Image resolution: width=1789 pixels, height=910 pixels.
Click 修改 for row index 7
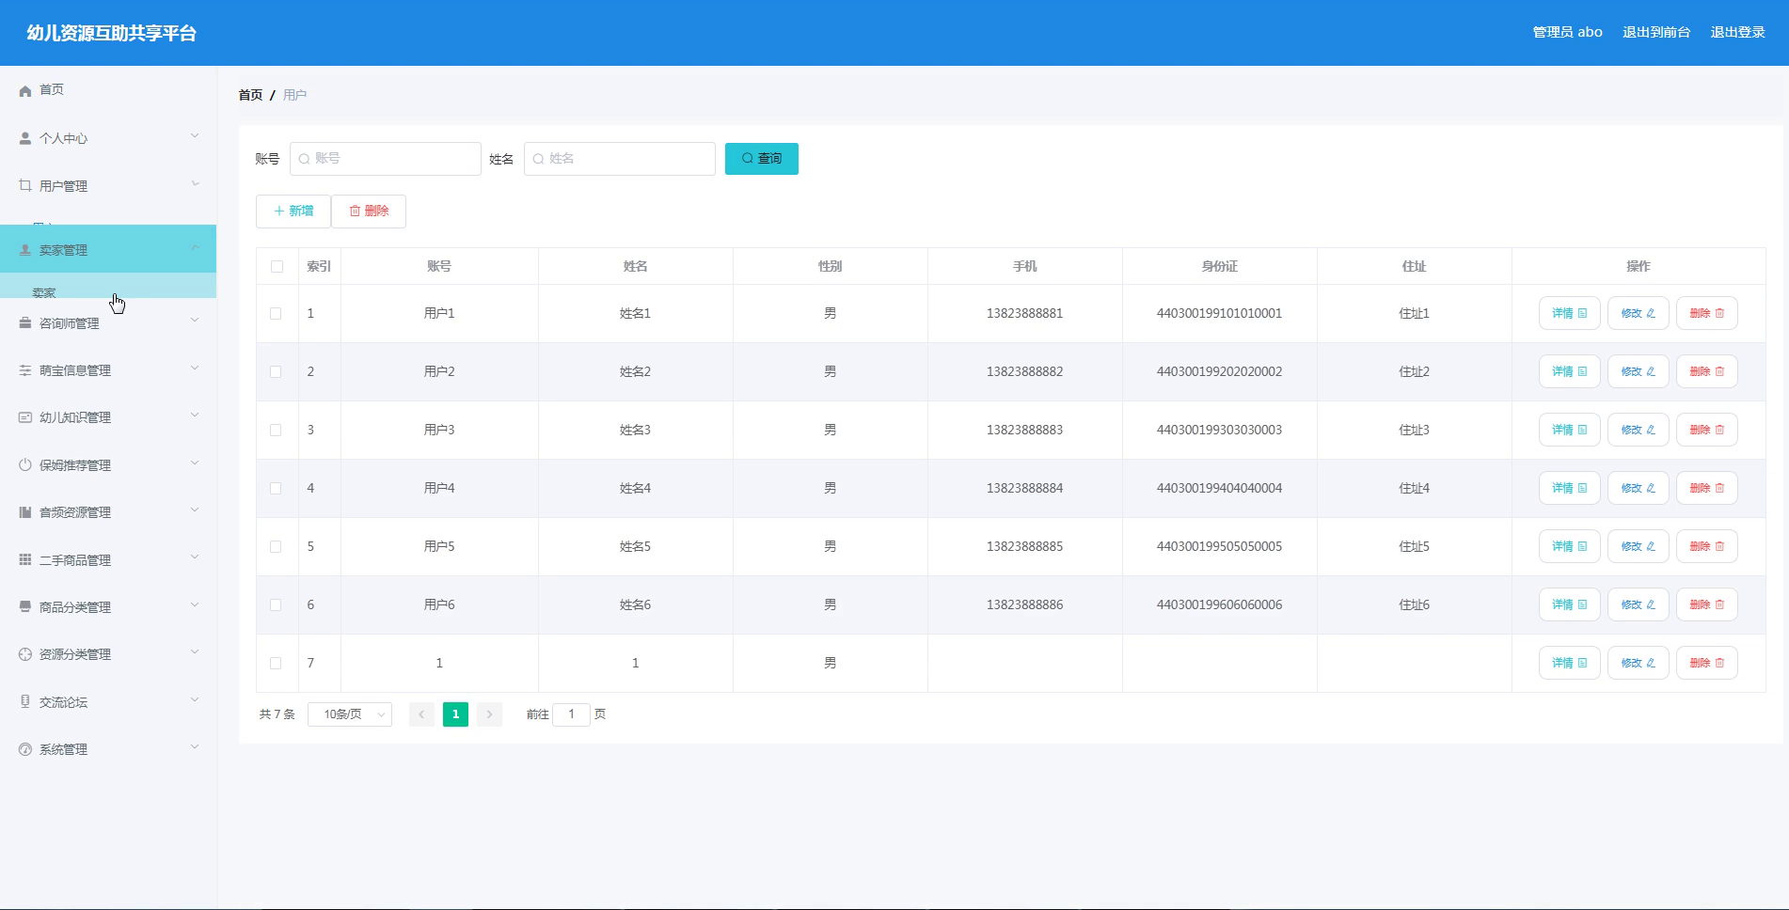1638,663
